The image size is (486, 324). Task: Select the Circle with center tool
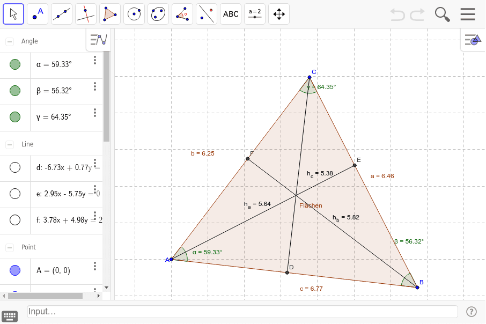coord(134,14)
